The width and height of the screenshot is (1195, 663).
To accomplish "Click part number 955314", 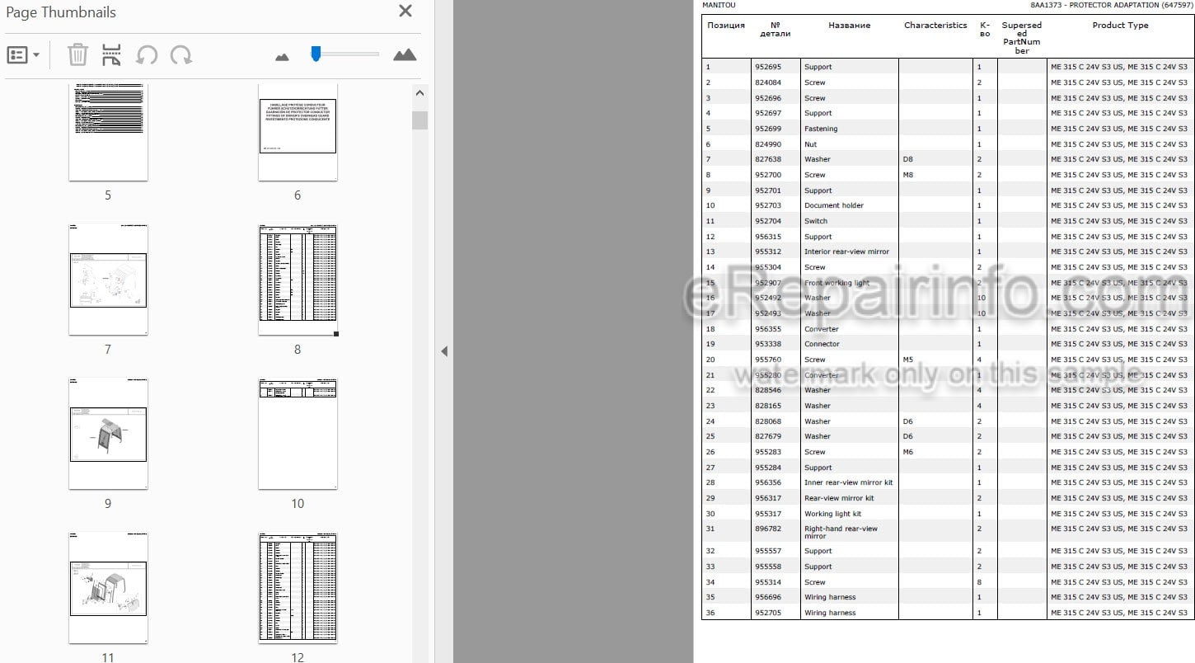I will (767, 582).
